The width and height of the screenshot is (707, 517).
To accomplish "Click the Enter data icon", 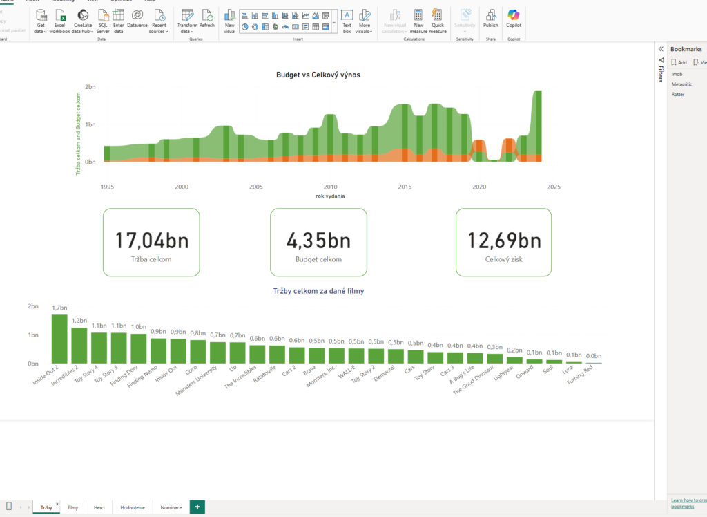I will click(118, 15).
